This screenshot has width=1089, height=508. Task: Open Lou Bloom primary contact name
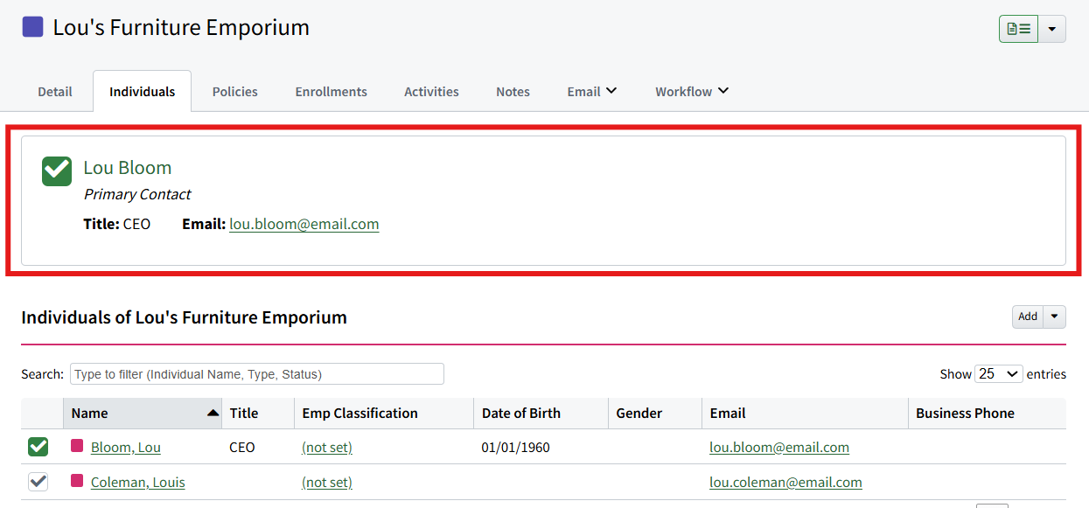pyautogui.click(x=128, y=168)
